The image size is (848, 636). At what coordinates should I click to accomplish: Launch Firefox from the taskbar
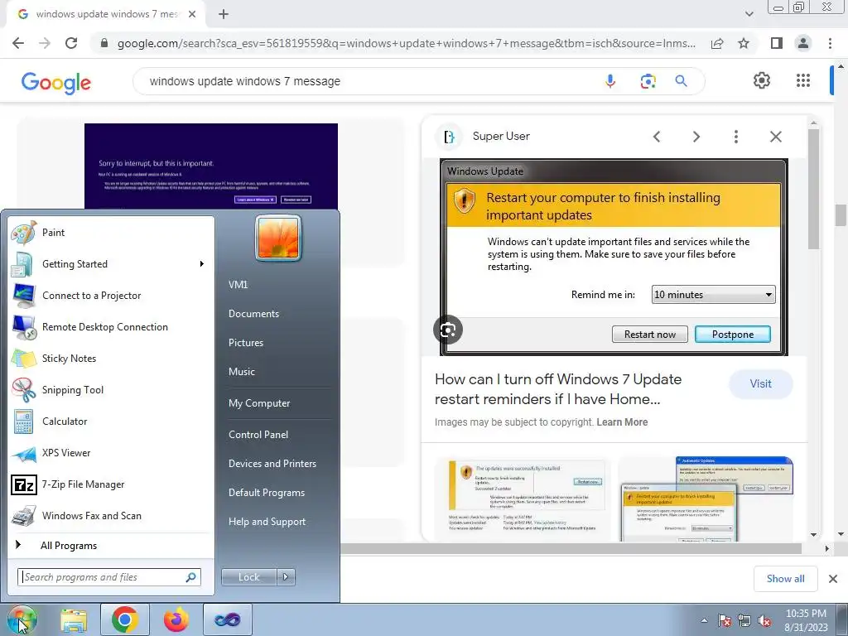pos(176,619)
